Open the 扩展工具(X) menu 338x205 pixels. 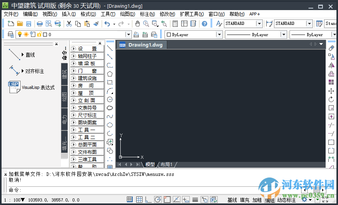point(192,14)
